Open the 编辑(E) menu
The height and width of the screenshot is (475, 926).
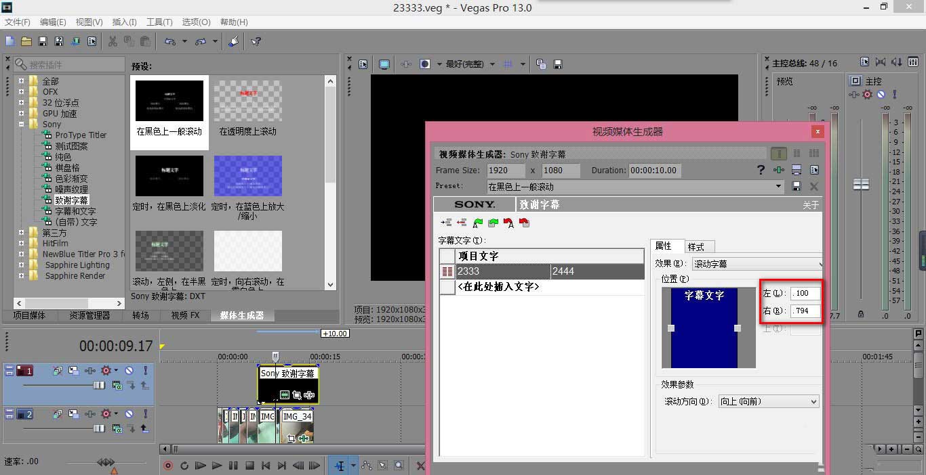point(53,22)
